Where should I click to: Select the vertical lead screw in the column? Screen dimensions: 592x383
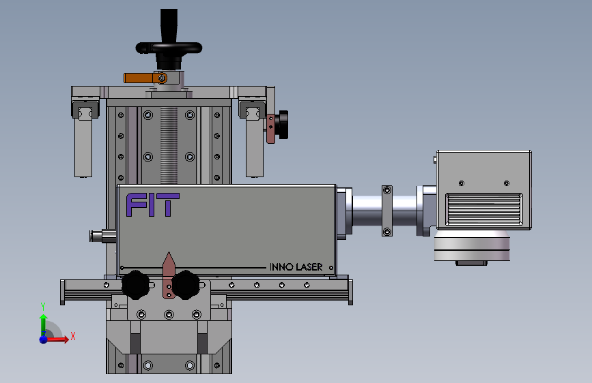[x=169, y=145]
